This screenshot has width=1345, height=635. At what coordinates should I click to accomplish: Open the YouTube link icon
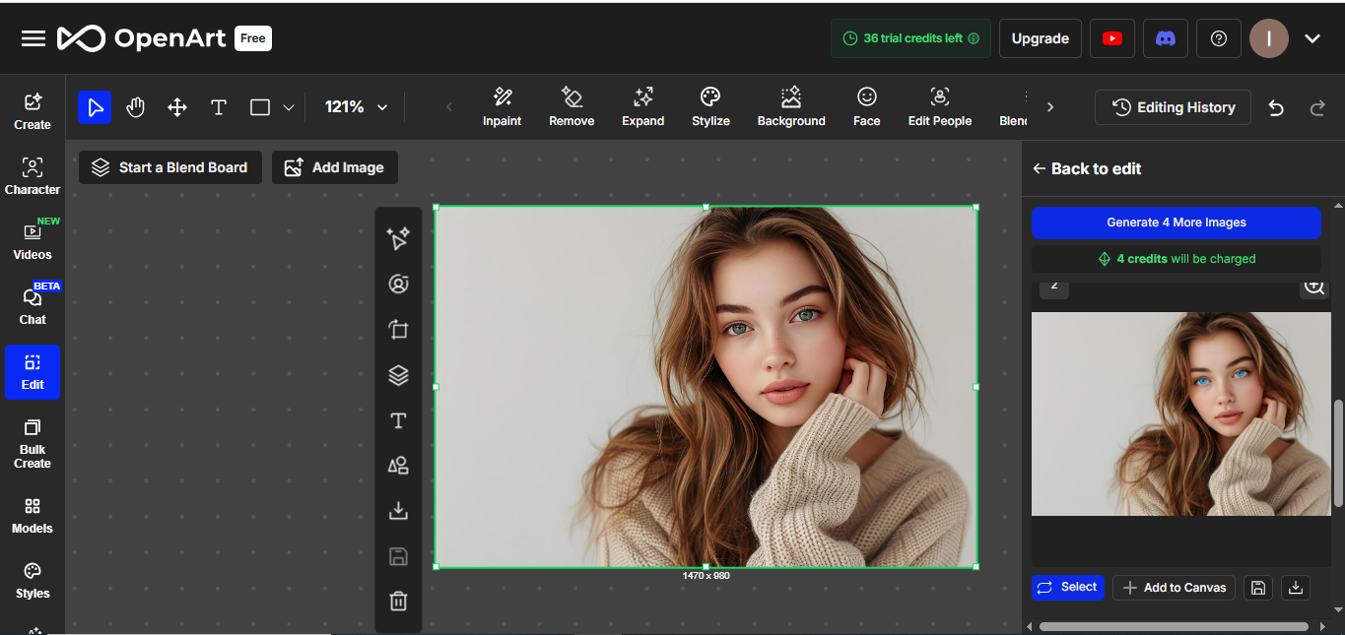(x=1112, y=38)
